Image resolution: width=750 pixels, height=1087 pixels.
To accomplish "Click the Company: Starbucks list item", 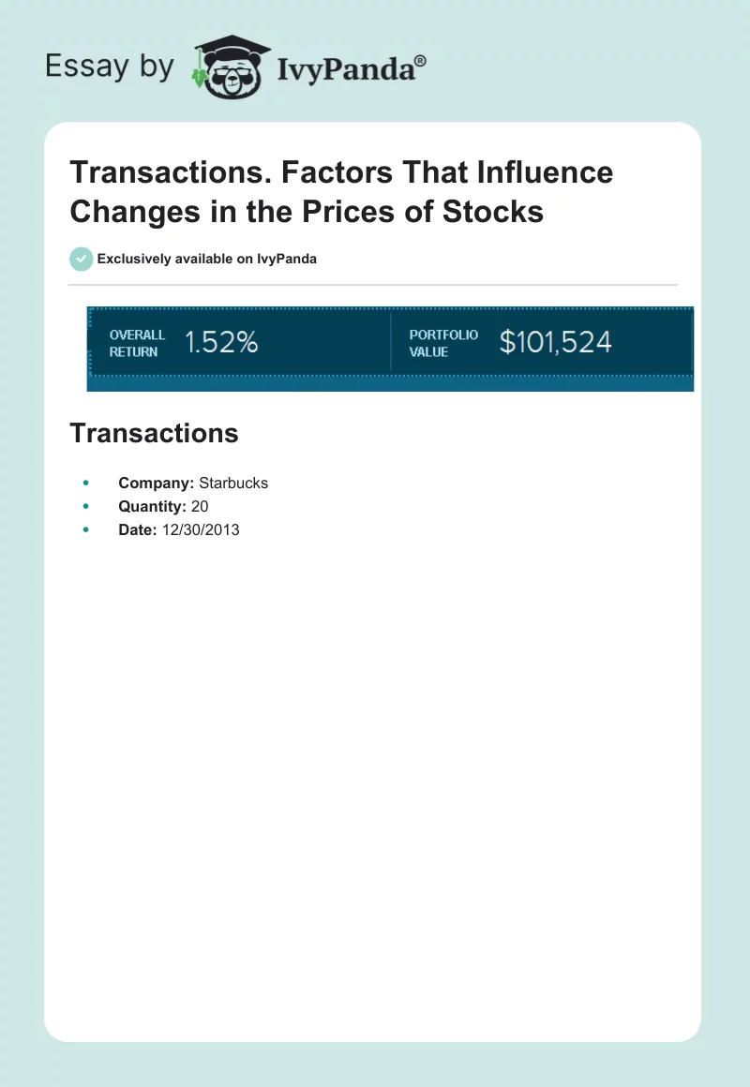I will [193, 484].
